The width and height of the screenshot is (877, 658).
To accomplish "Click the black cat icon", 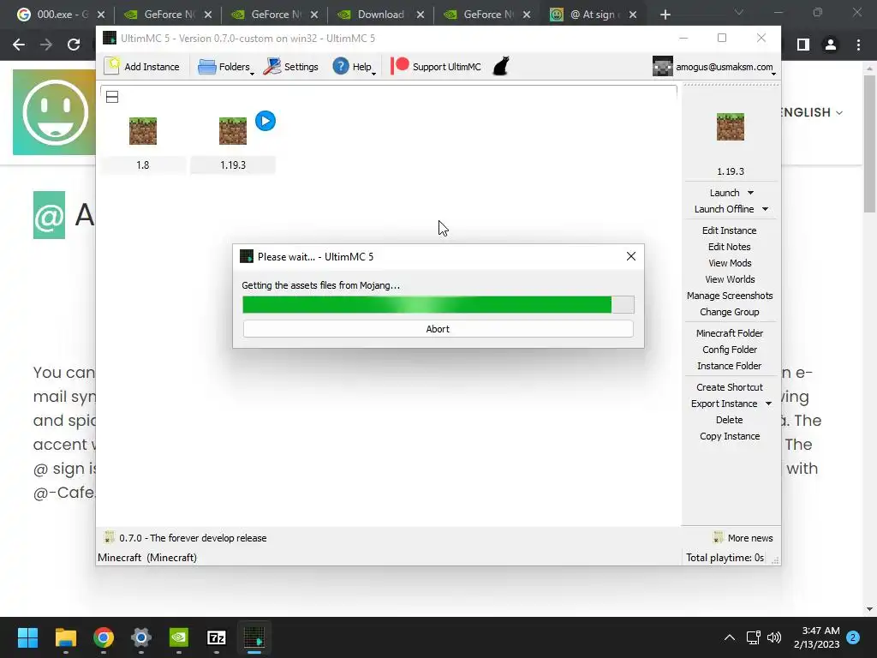I will click(501, 66).
